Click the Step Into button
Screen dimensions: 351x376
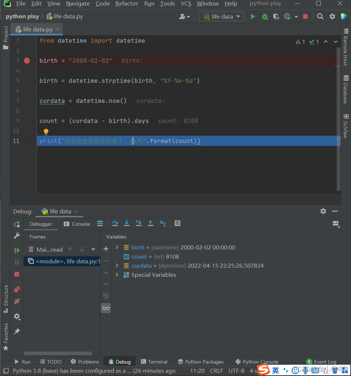[x=127, y=224]
